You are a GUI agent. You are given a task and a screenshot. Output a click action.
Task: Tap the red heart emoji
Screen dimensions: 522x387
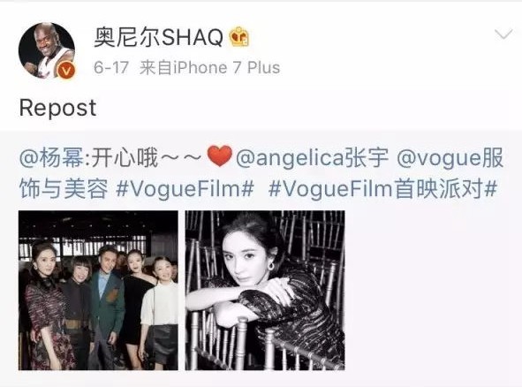coord(219,156)
